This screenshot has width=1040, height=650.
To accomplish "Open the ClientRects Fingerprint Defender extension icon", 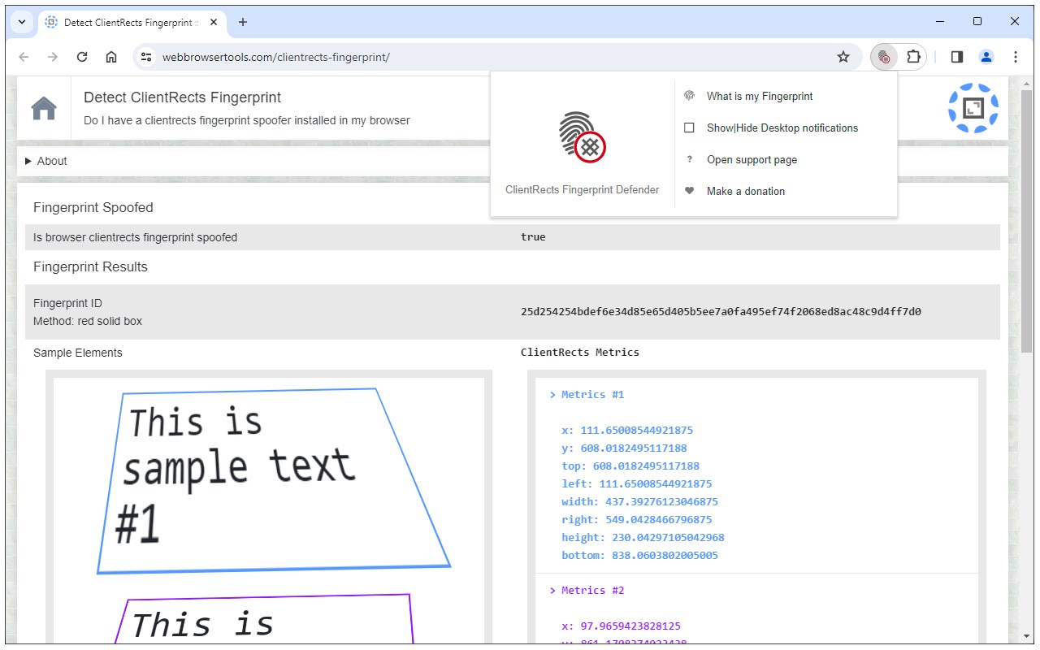I will 884,57.
